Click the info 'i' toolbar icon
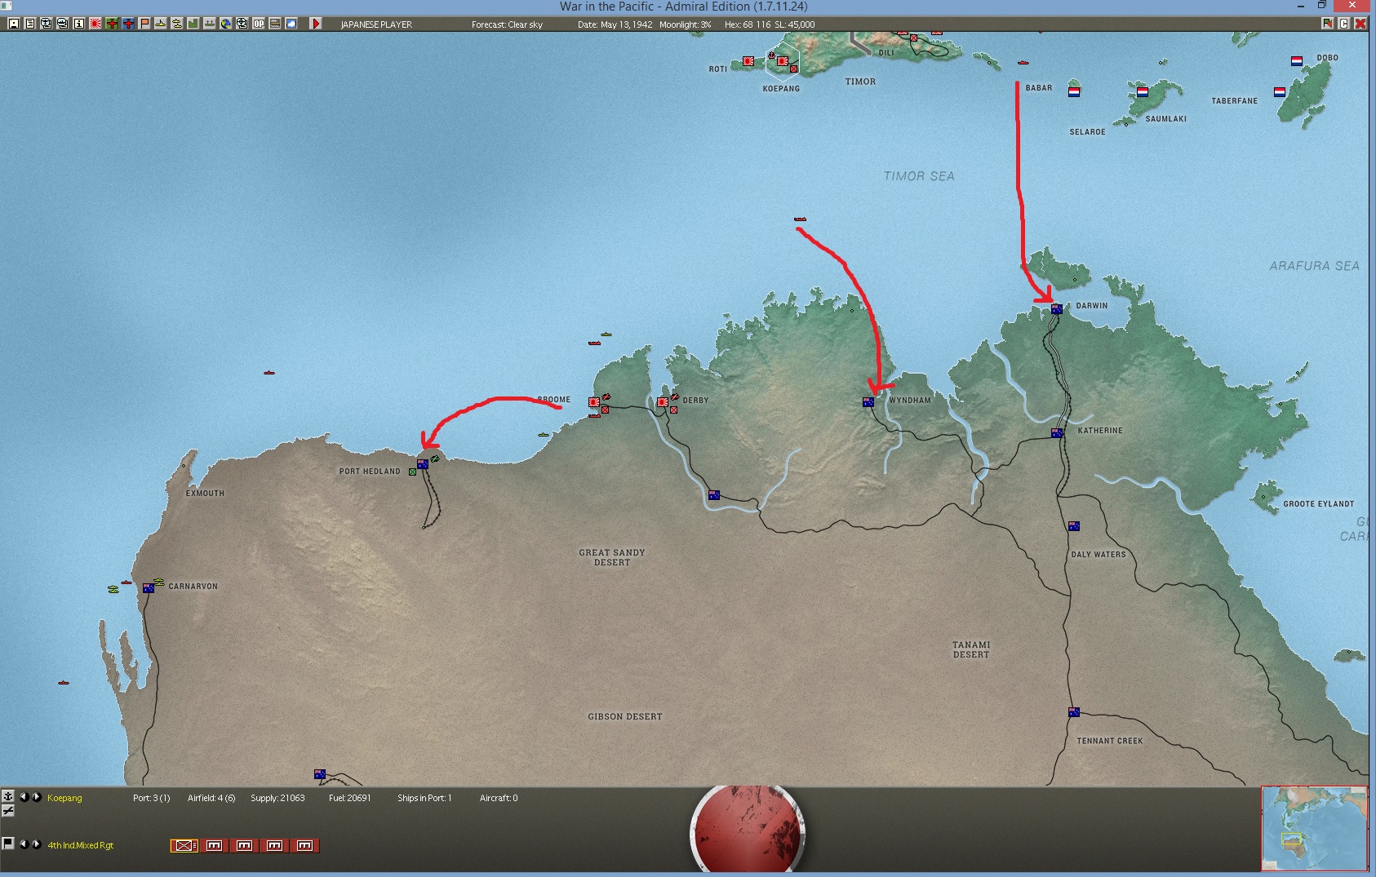1376x877 pixels. point(79,24)
